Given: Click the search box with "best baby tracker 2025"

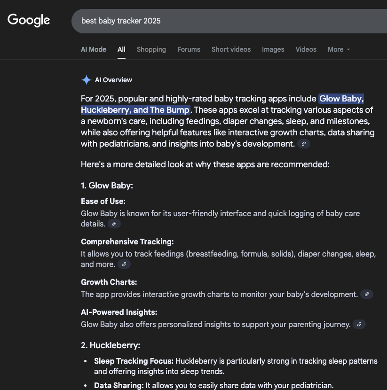Looking at the screenshot, I should (229, 21).
